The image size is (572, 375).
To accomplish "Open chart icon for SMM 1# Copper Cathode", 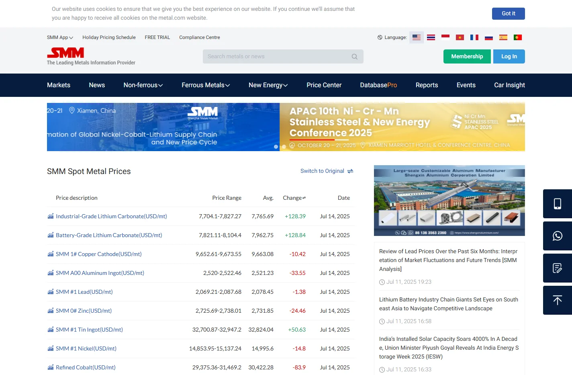I will 51,254.
